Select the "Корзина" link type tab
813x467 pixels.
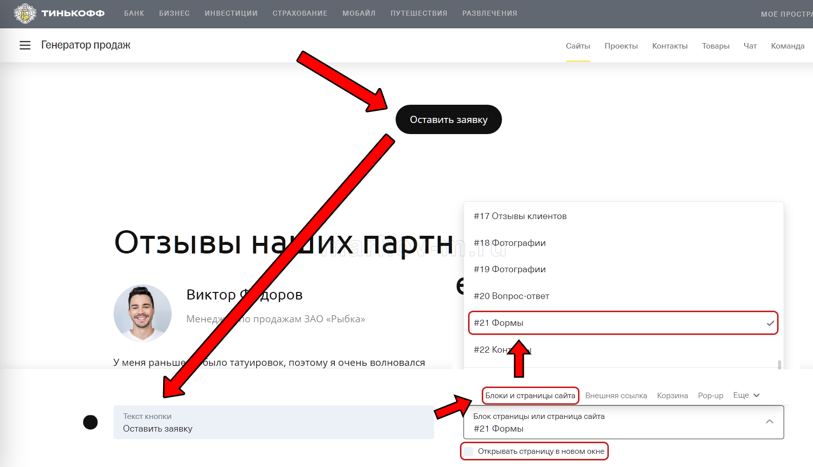(x=672, y=396)
